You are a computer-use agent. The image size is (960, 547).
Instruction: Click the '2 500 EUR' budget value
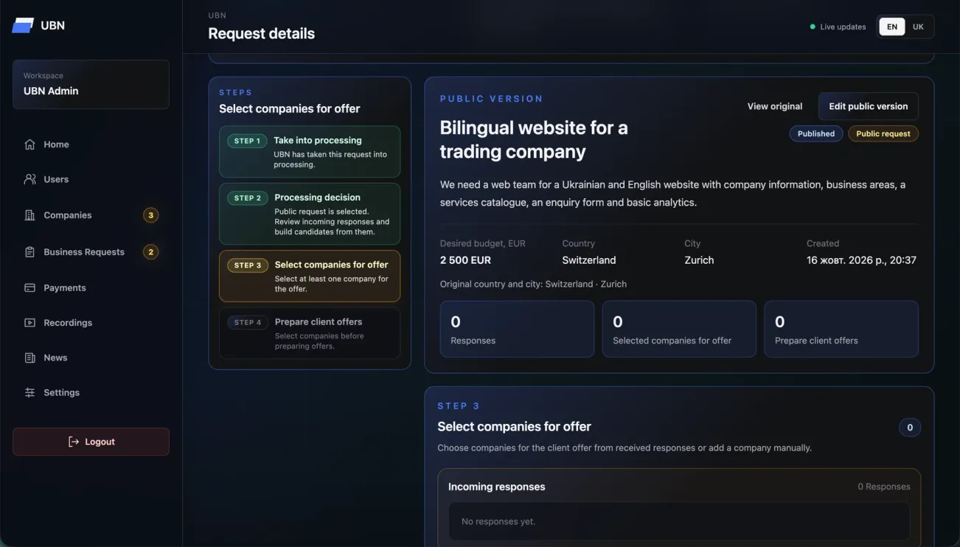pyautogui.click(x=465, y=260)
